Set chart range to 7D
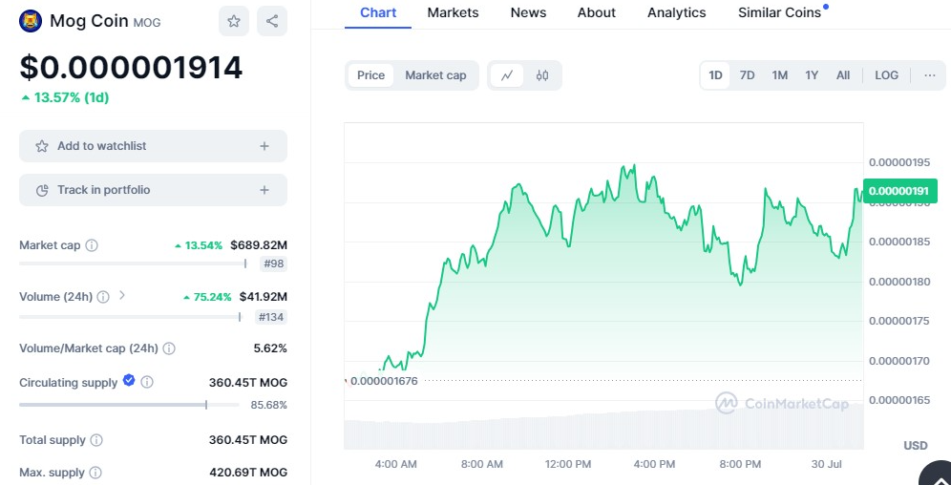Viewport: 951px width, 485px height. [x=748, y=75]
